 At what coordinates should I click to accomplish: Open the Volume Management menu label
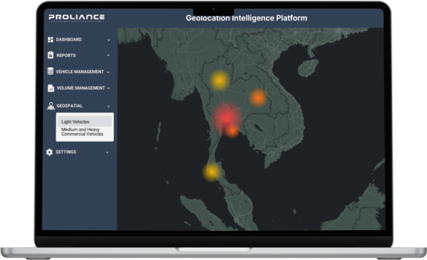(81, 88)
